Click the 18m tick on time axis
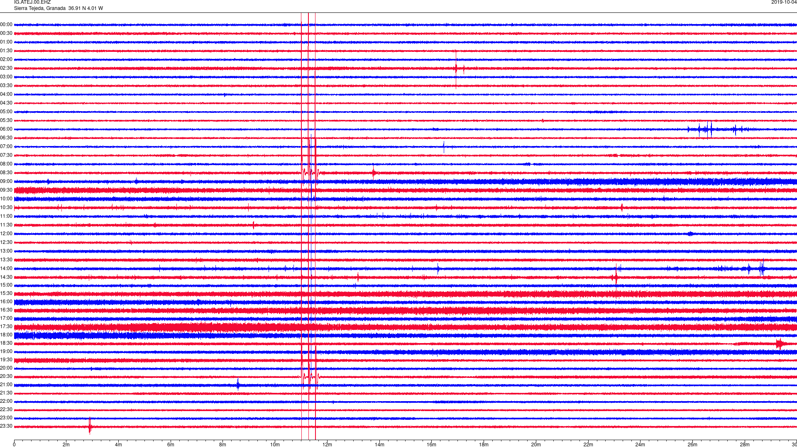The width and height of the screenshot is (797, 448). point(484,445)
